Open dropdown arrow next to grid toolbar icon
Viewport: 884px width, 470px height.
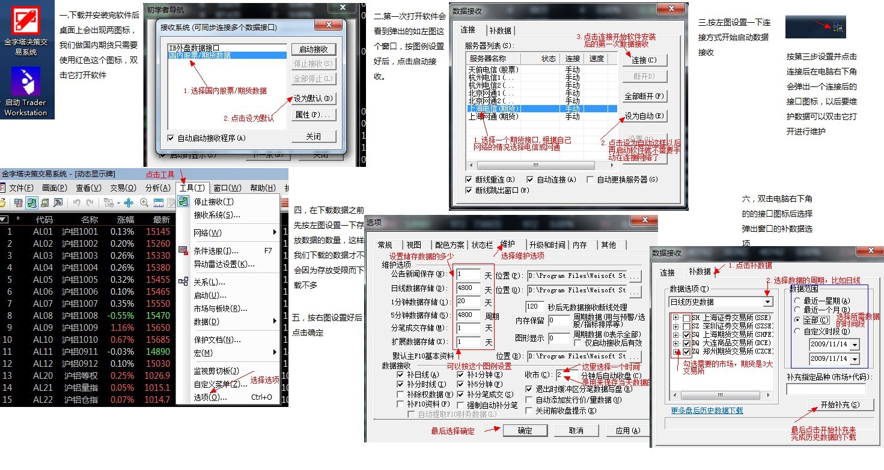[118, 203]
